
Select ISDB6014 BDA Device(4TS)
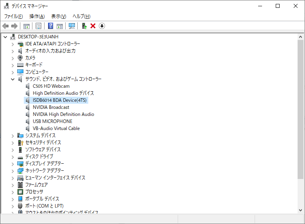pyautogui.click(x=59, y=100)
